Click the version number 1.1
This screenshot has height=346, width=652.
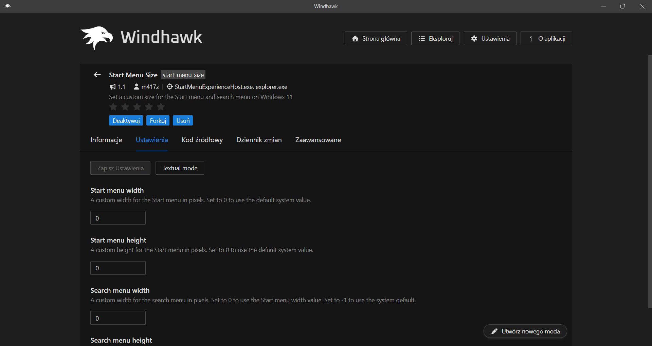(122, 87)
